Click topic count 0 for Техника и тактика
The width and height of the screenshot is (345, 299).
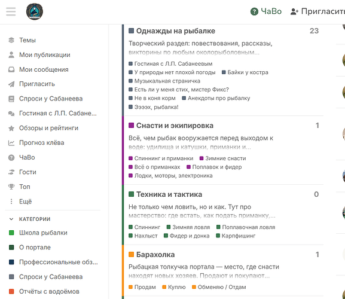(316, 194)
